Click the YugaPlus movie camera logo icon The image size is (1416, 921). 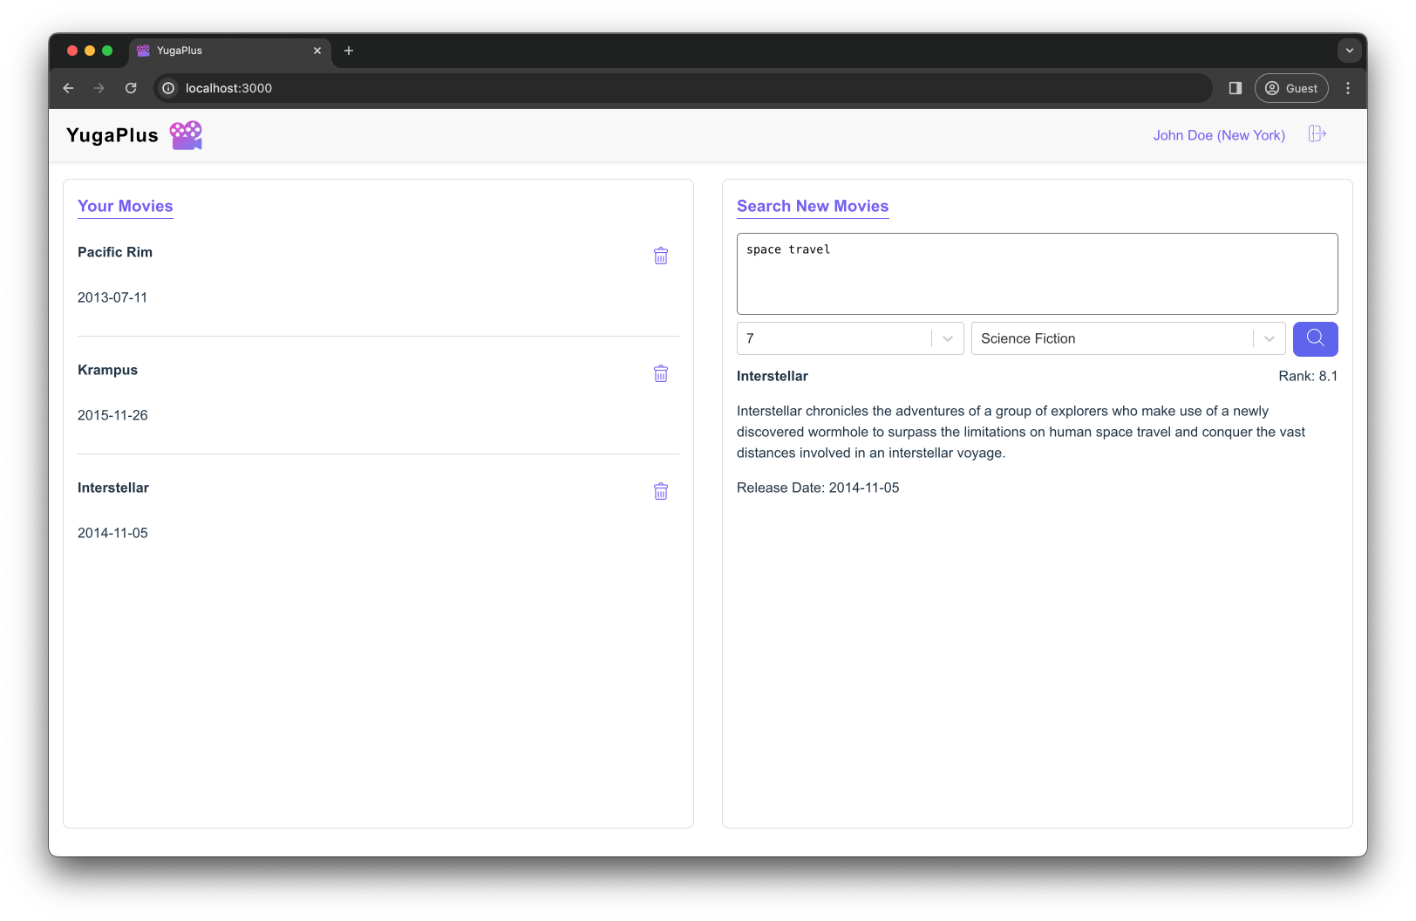point(186,134)
